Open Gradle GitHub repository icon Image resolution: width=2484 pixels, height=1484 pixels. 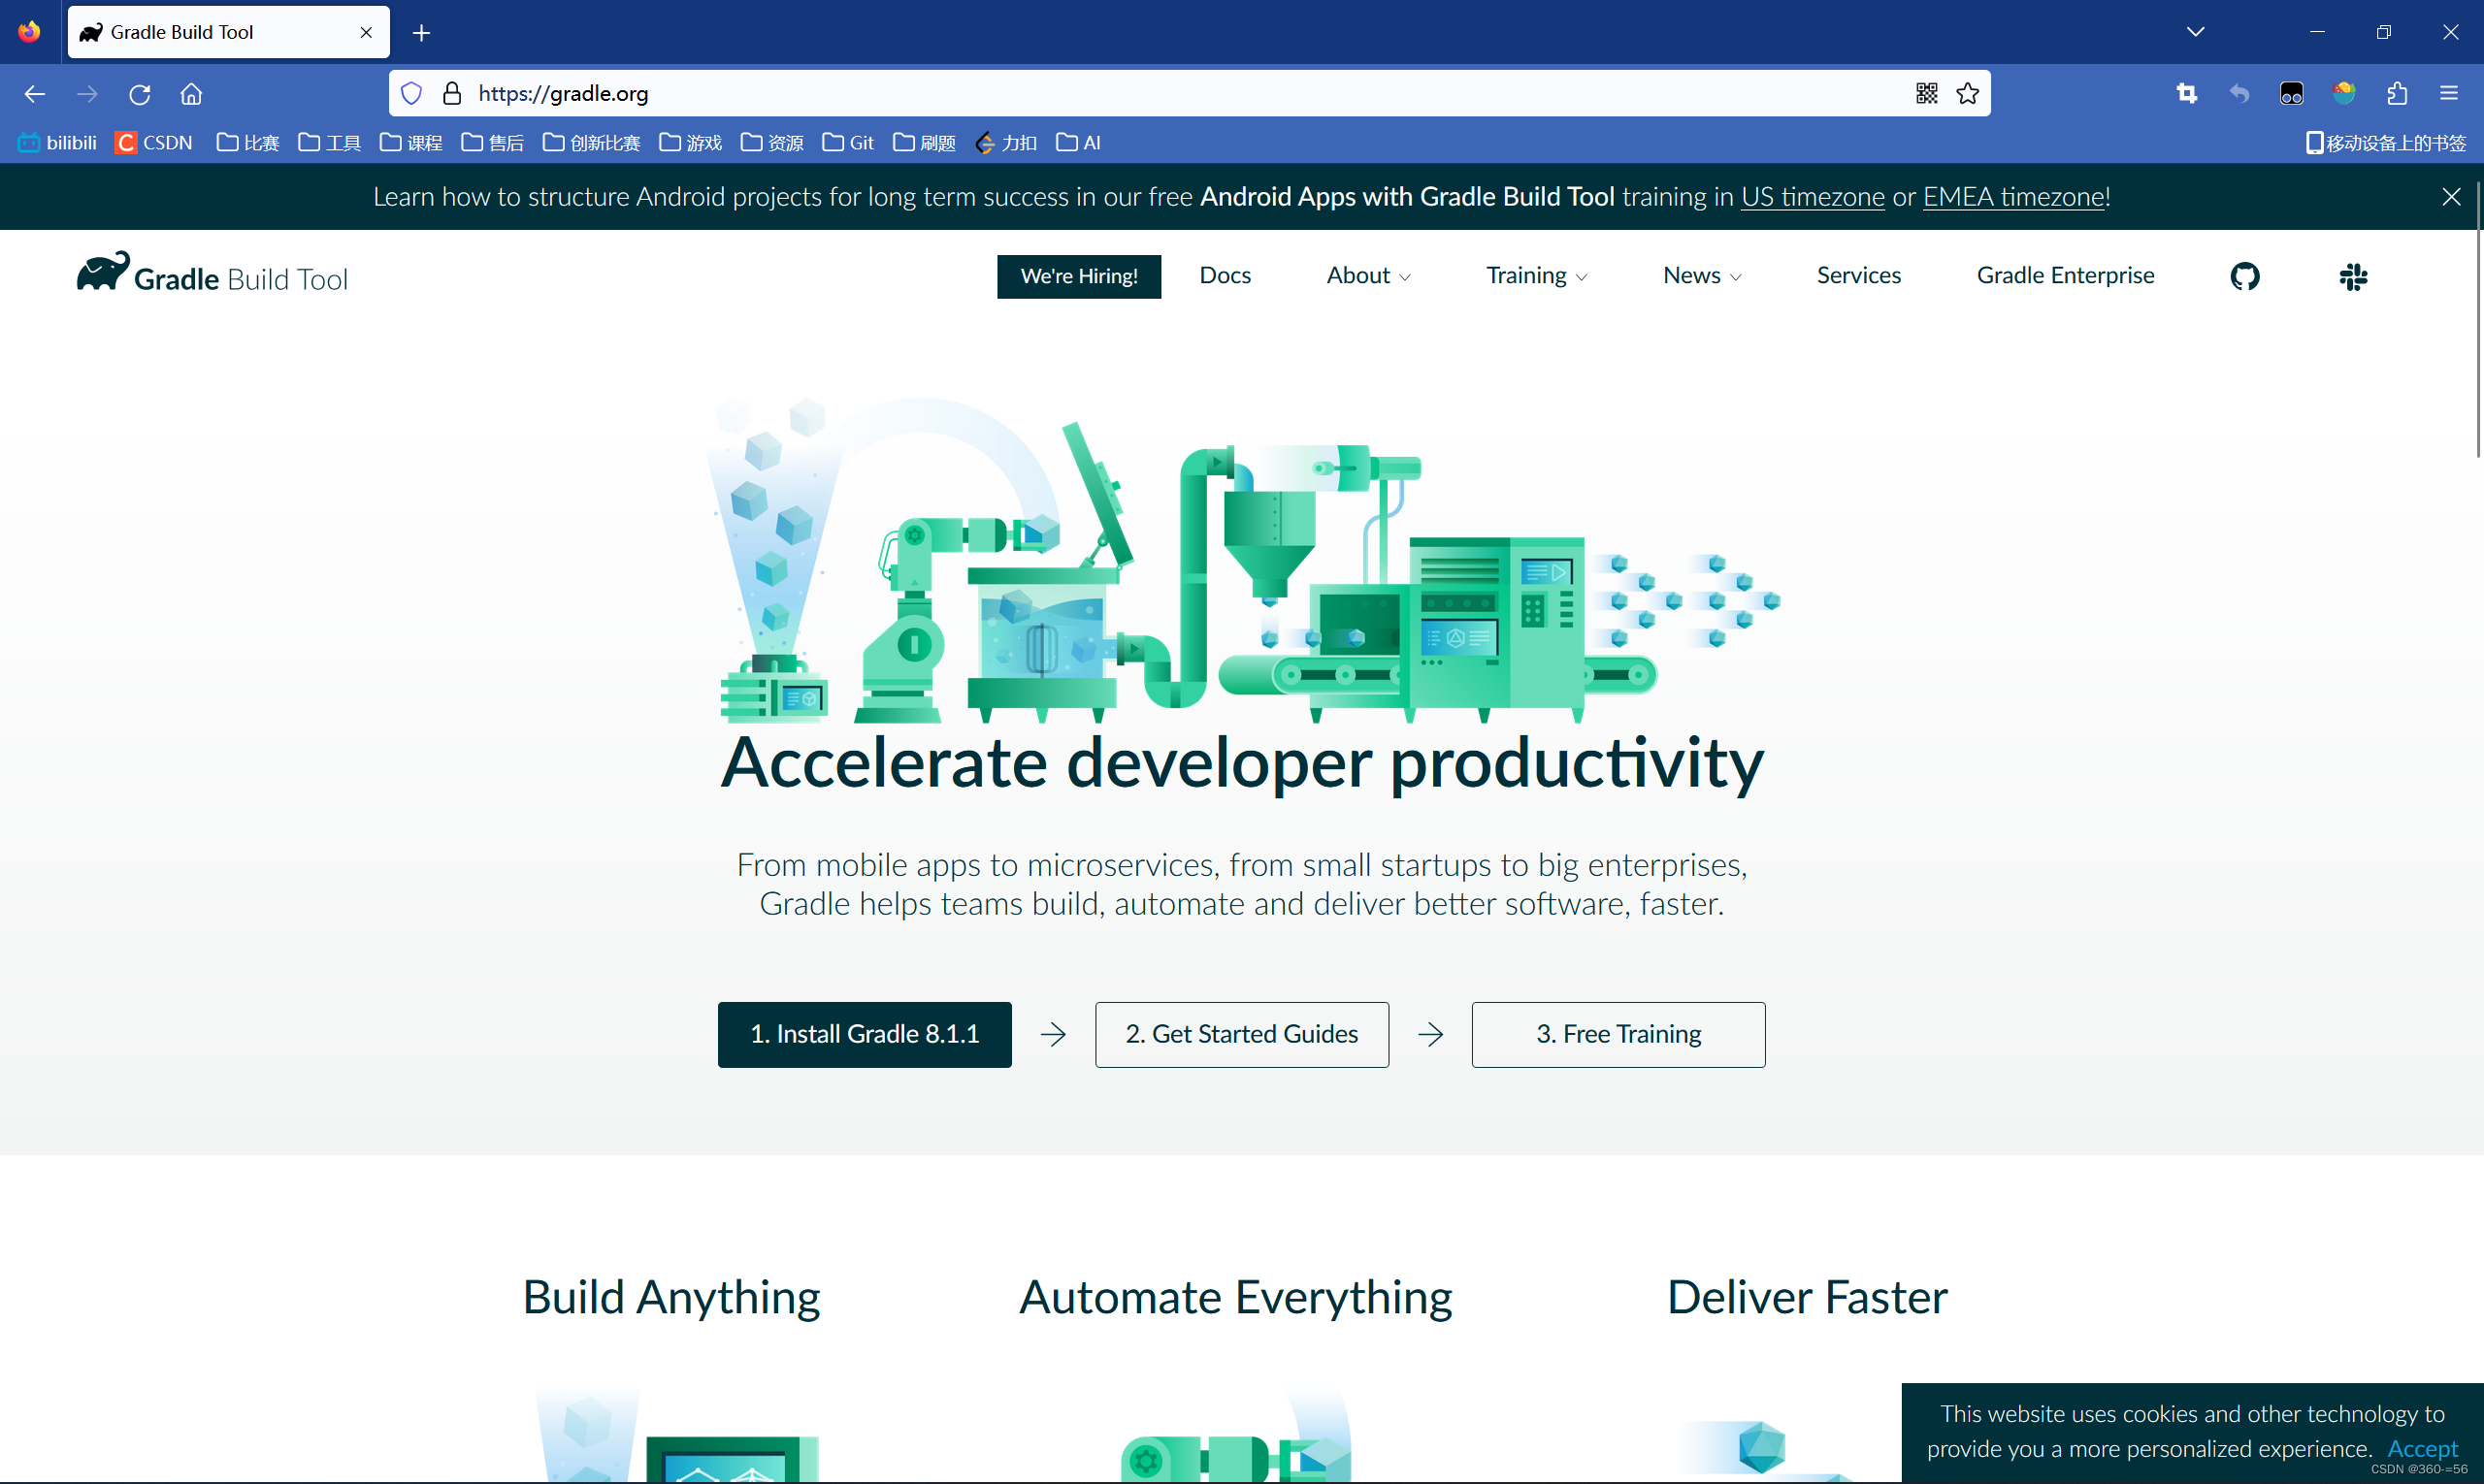point(2244,276)
